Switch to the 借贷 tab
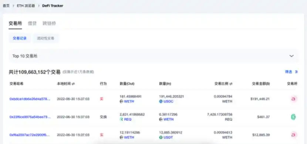Viewport: 307px width, 144px height. 32,24
